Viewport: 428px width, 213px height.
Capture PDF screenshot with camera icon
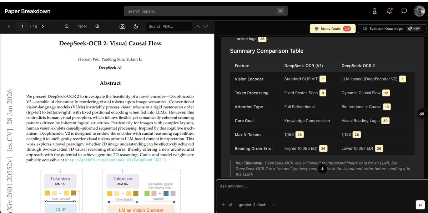122,26
